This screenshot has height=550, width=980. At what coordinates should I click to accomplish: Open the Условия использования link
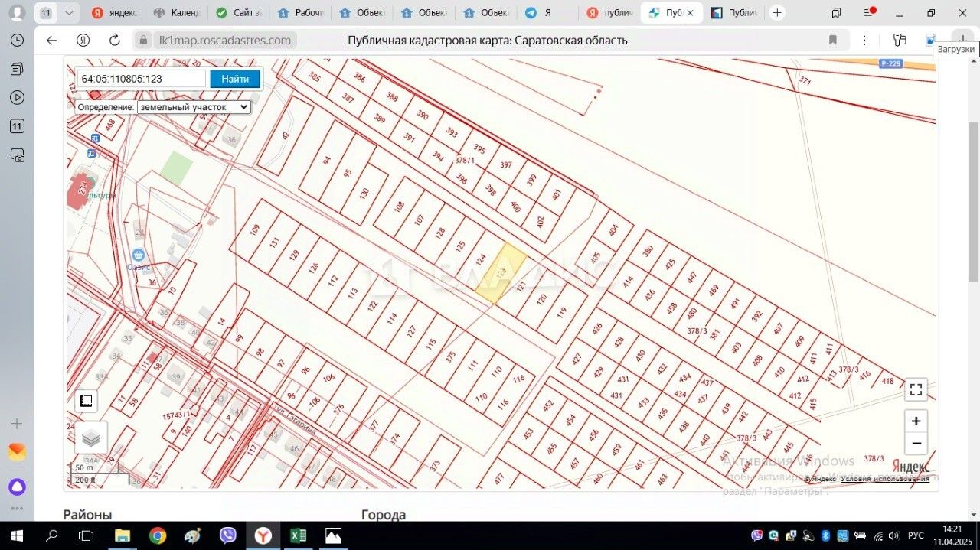[885, 479]
